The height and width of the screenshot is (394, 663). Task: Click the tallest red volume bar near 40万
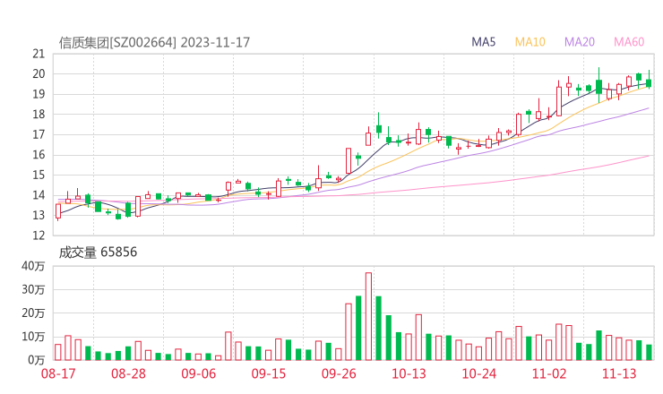pyautogui.click(x=369, y=316)
